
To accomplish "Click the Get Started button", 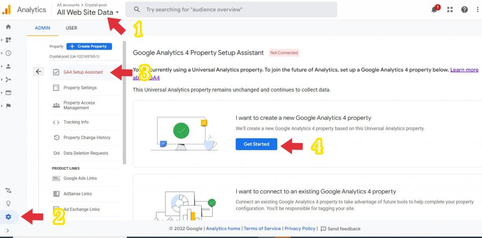I will (256, 144).
